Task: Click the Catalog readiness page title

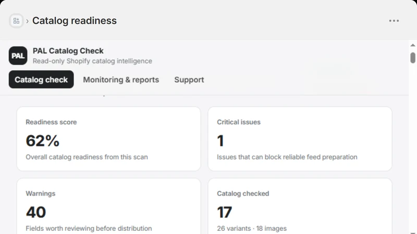Action: [75, 21]
